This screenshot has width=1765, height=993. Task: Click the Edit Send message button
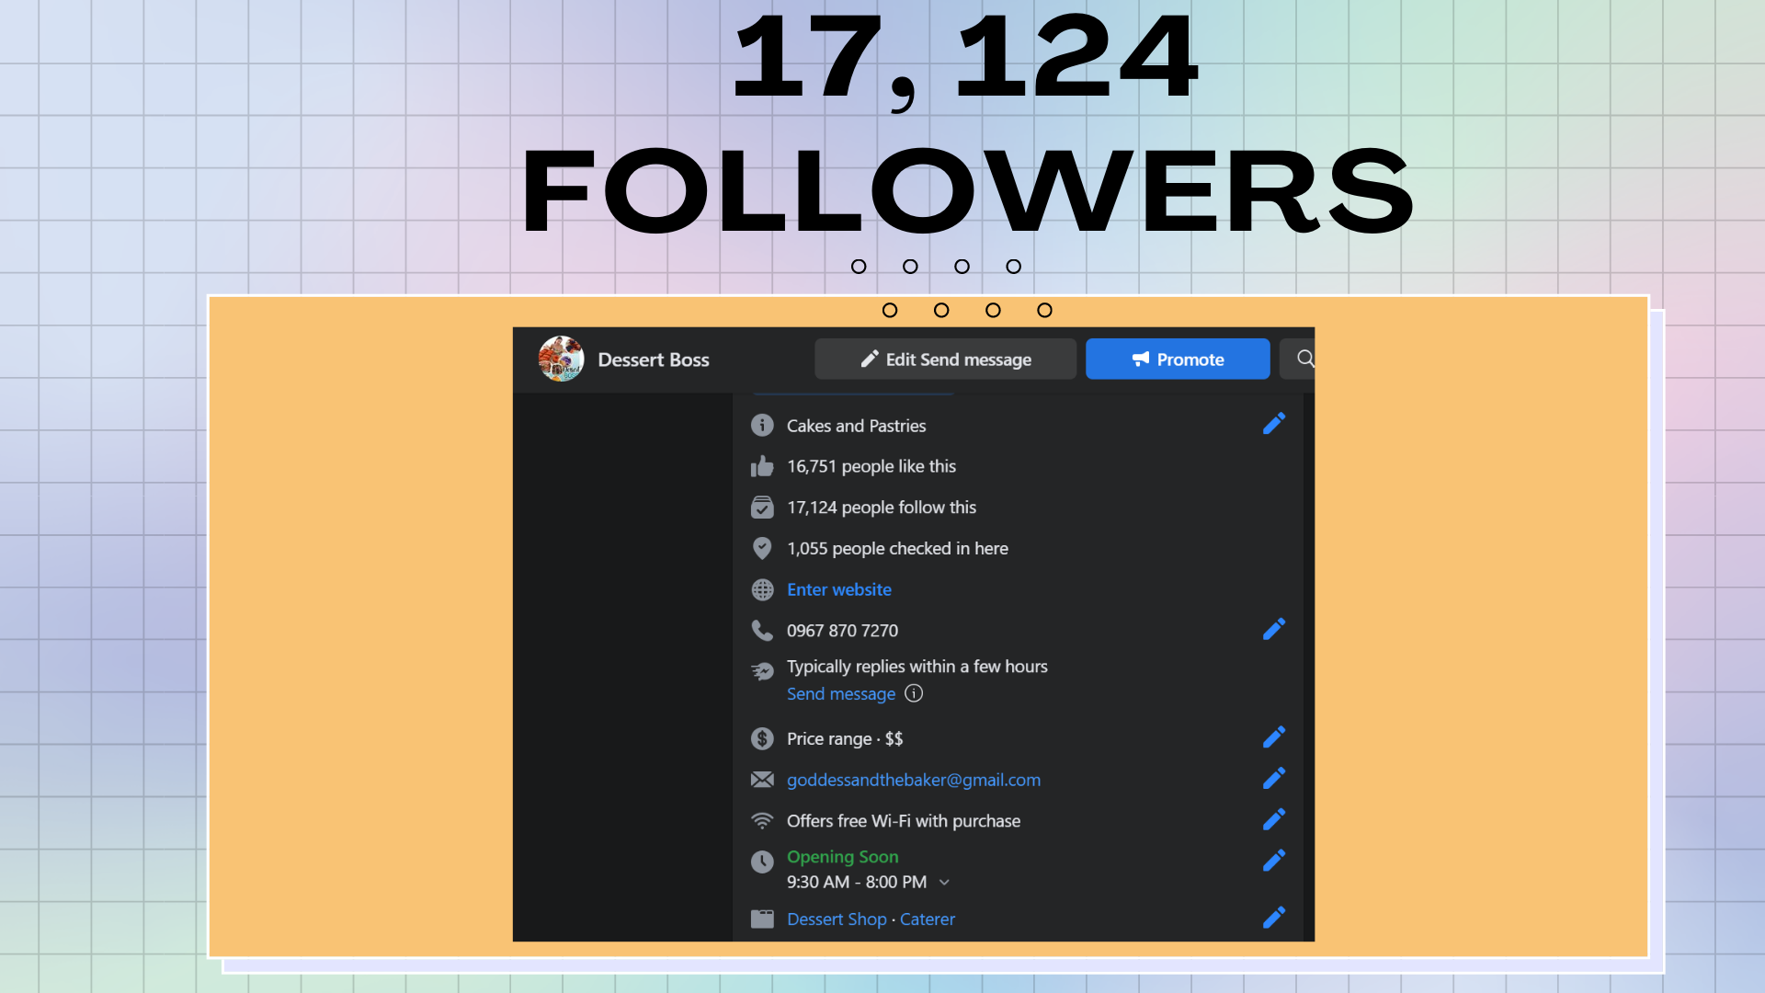pos(945,359)
